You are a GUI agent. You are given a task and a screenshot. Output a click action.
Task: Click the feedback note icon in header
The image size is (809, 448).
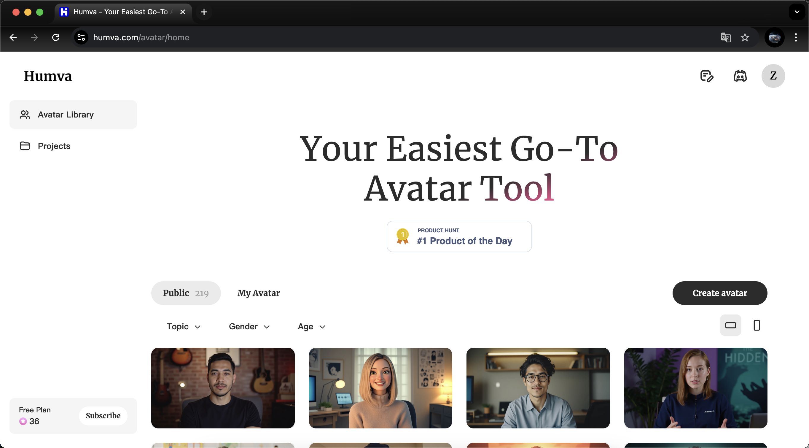pyautogui.click(x=707, y=76)
